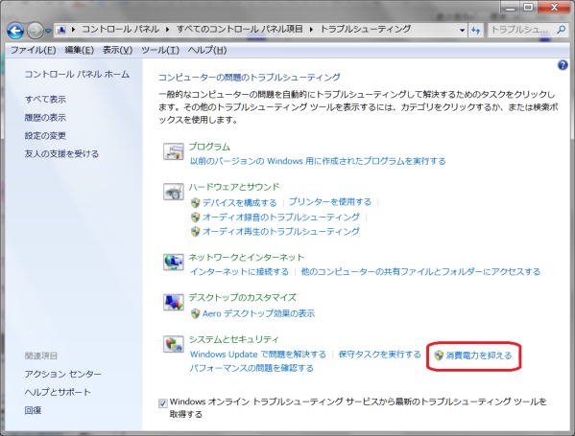This screenshot has height=436, width=575.
Task: Click Aero デスクトップ効果の表示 link
Action: (258, 313)
